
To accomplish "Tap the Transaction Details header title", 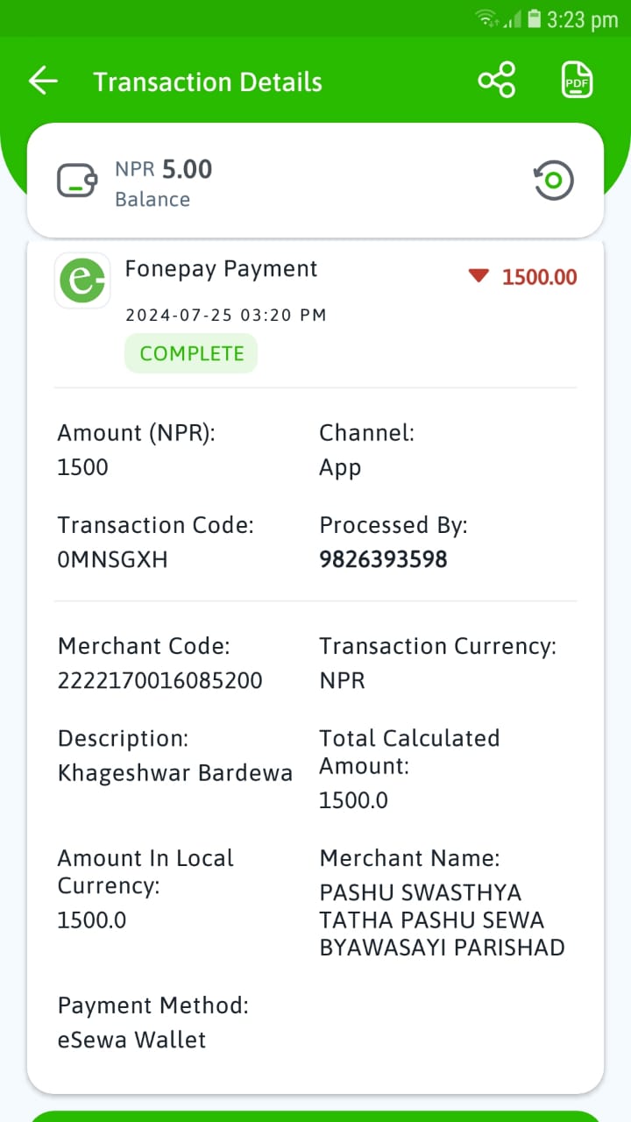I will tap(208, 82).
